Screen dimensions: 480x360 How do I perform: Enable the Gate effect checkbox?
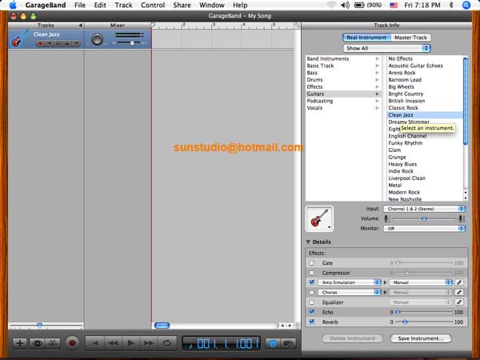(x=312, y=263)
